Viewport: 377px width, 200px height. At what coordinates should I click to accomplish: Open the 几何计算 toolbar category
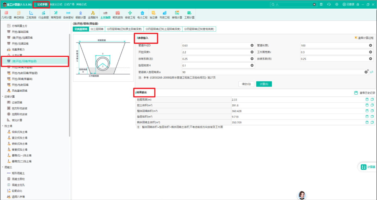tap(7, 15)
